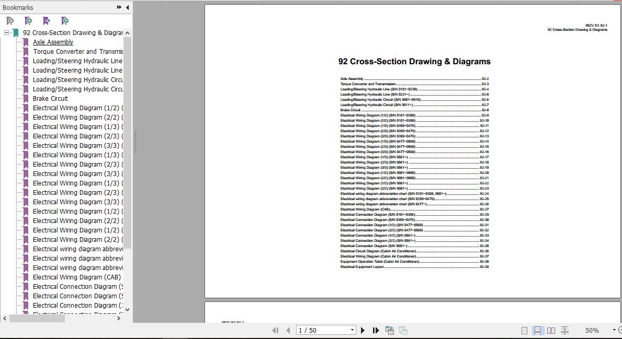Collapse the 92 Cross-Section Drawing bookmark tree

[x=6, y=33]
